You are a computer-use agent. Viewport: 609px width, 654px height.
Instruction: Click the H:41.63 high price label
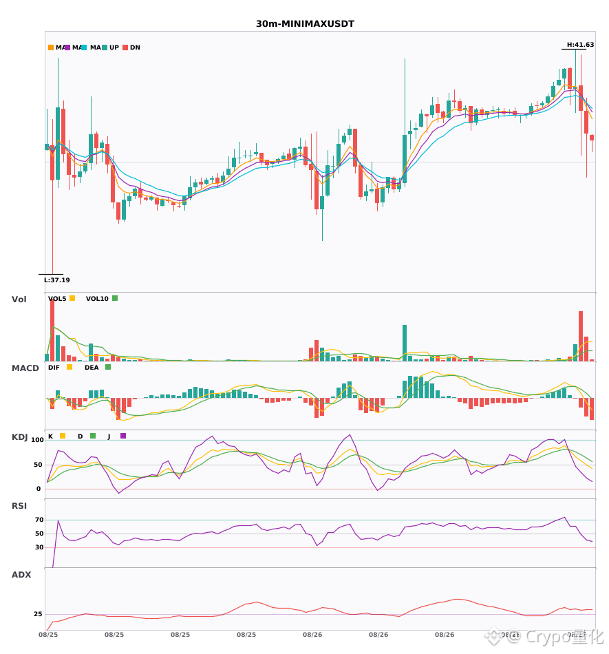pyautogui.click(x=580, y=45)
